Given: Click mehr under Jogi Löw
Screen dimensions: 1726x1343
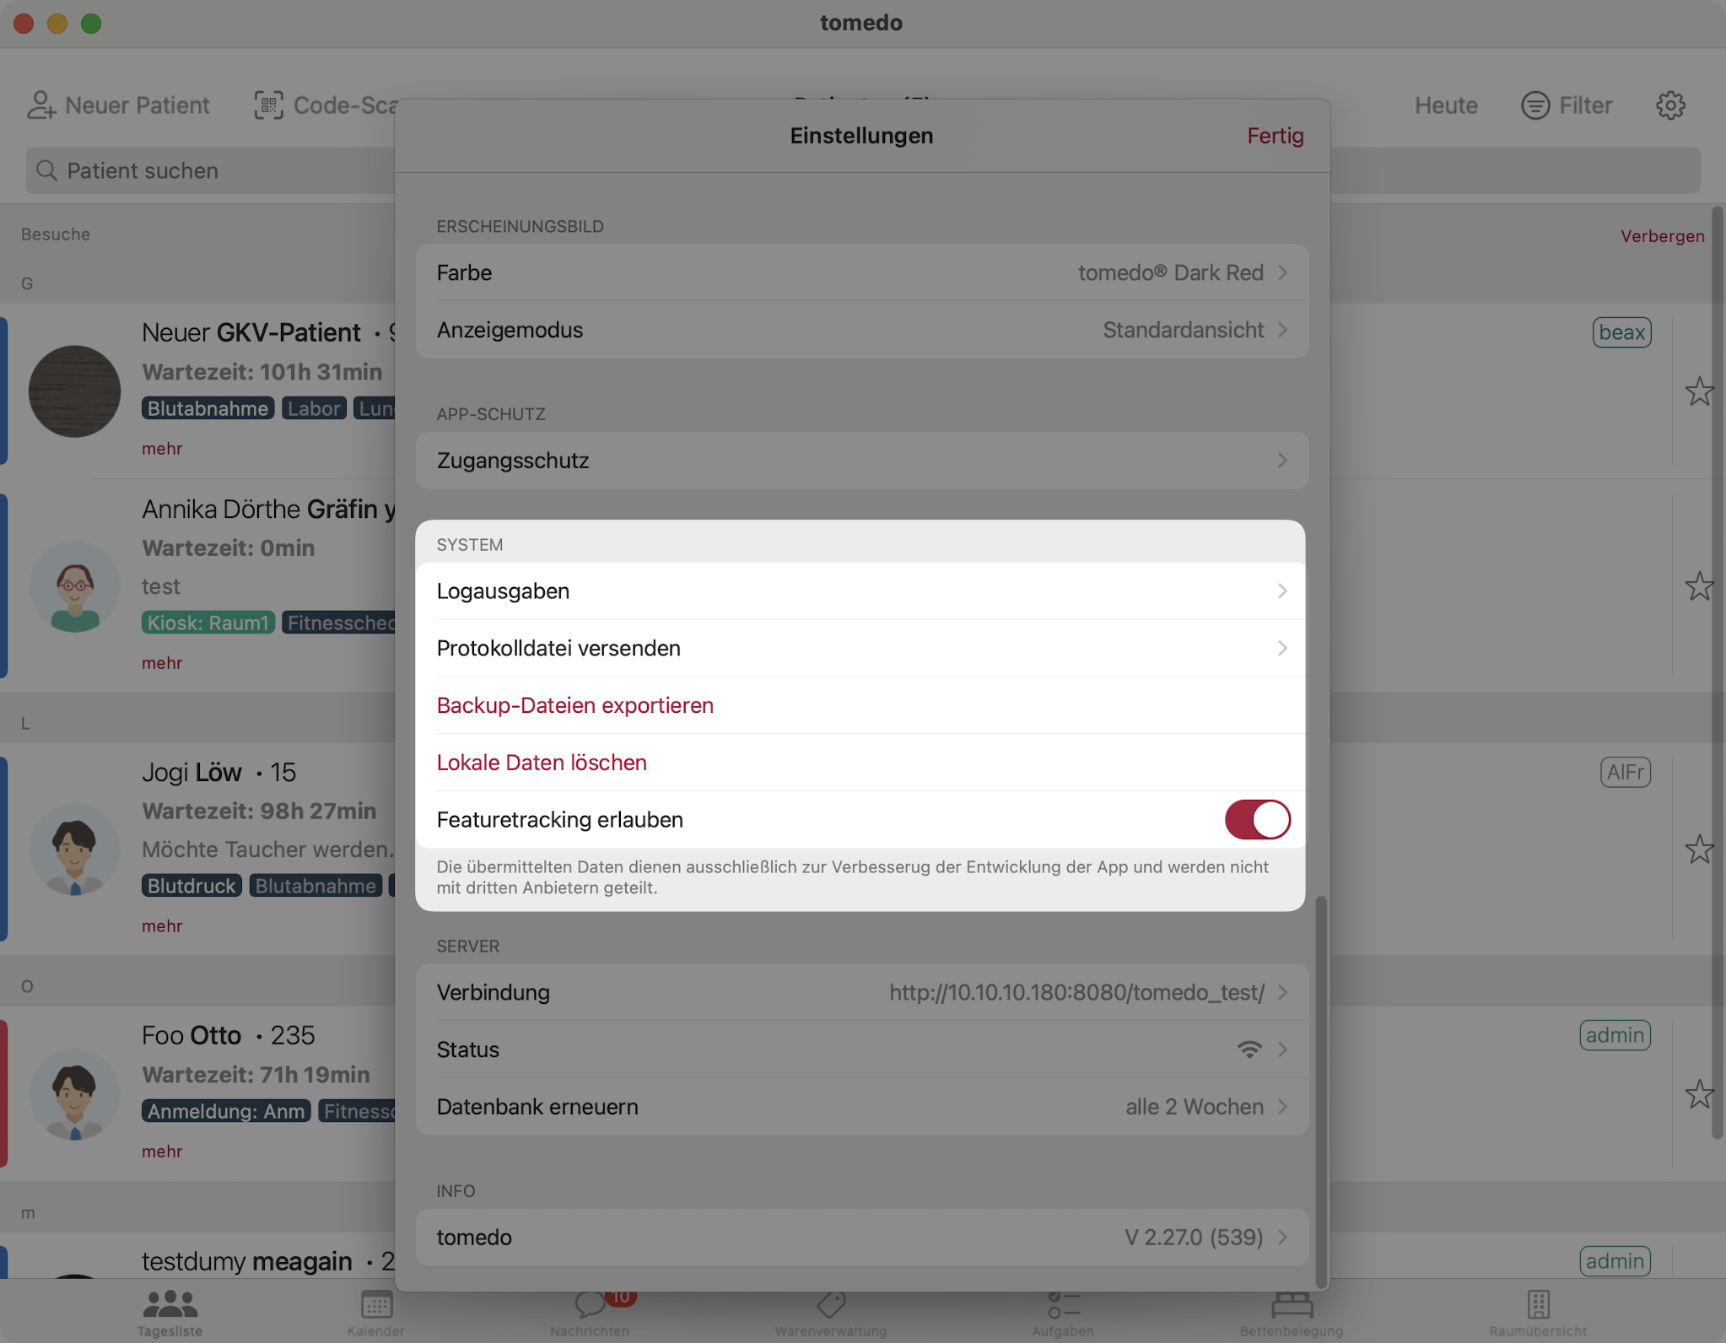Looking at the screenshot, I should pyautogui.click(x=162, y=926).
